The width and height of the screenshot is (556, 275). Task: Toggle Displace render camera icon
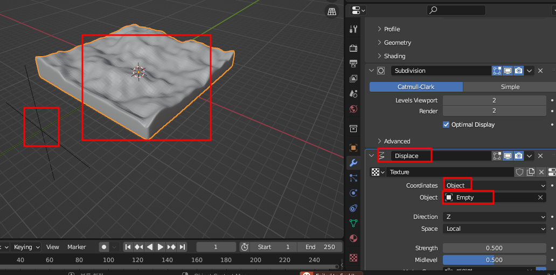click(x=519, y=155)
